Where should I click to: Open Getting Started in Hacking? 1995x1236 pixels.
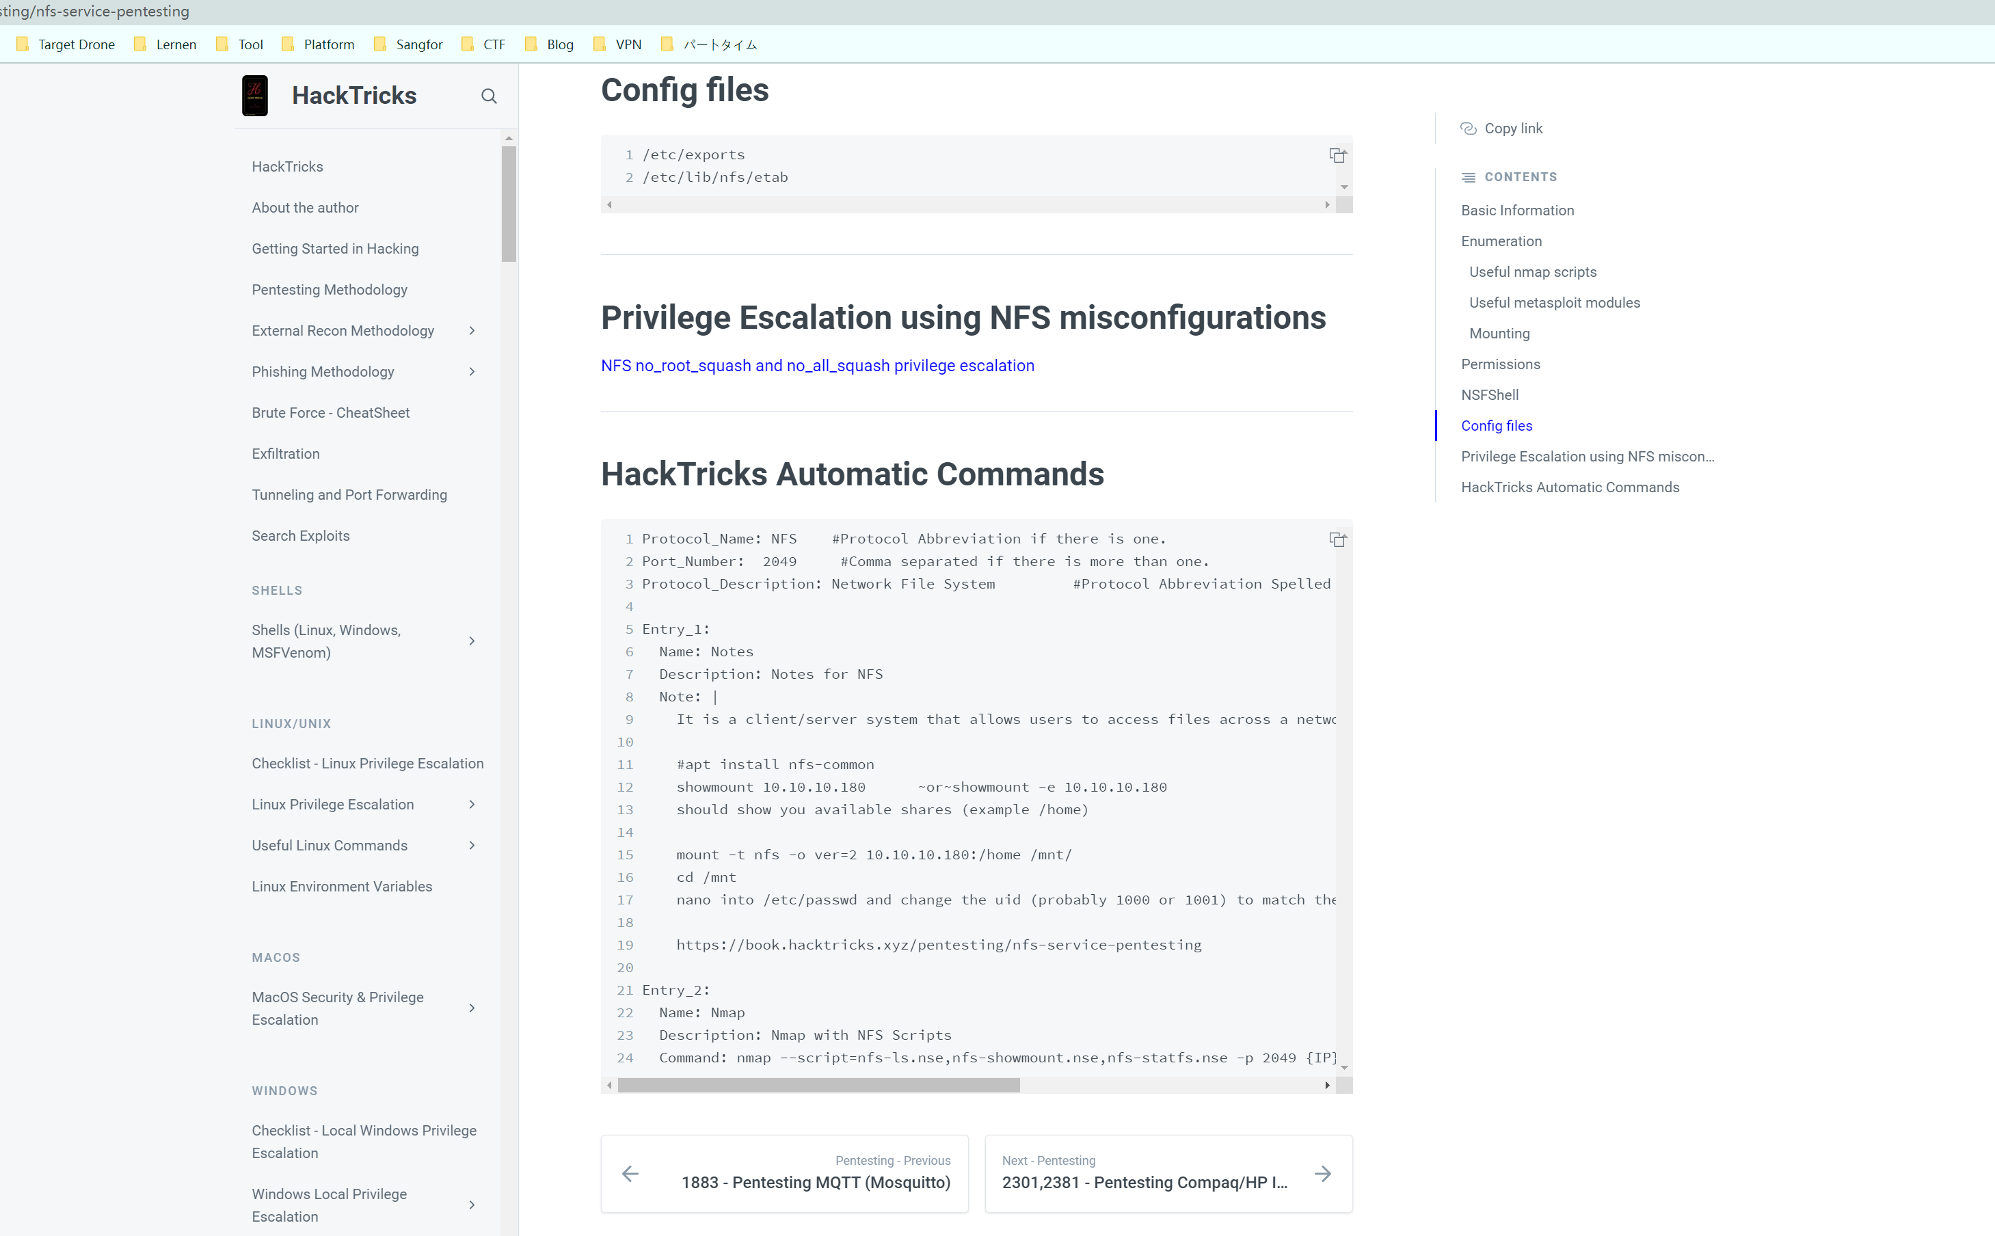(x=335, y=249)
